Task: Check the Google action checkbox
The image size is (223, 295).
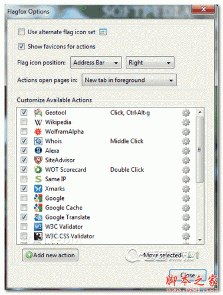Action: [x=24, y=198]
